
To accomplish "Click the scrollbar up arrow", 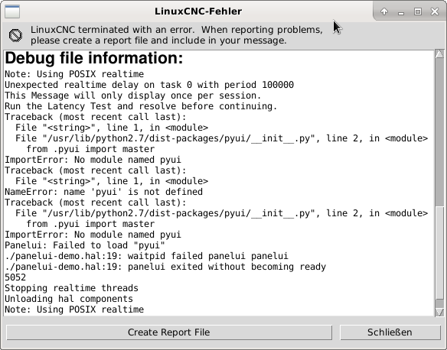I will 439,53.
